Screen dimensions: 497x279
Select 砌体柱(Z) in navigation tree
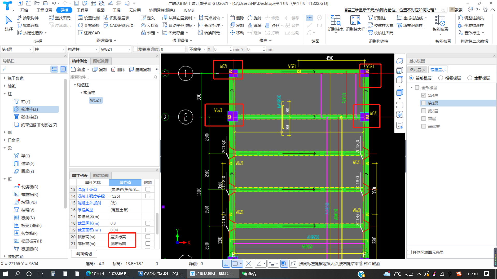tap(30, 117)
